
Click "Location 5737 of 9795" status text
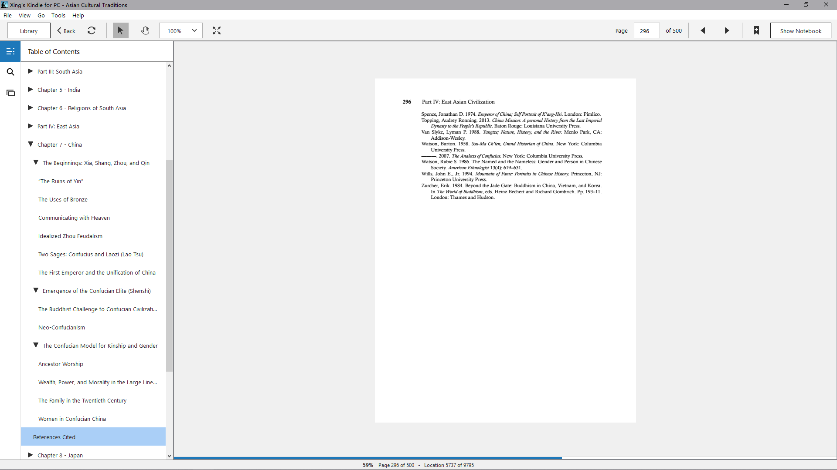449,465
